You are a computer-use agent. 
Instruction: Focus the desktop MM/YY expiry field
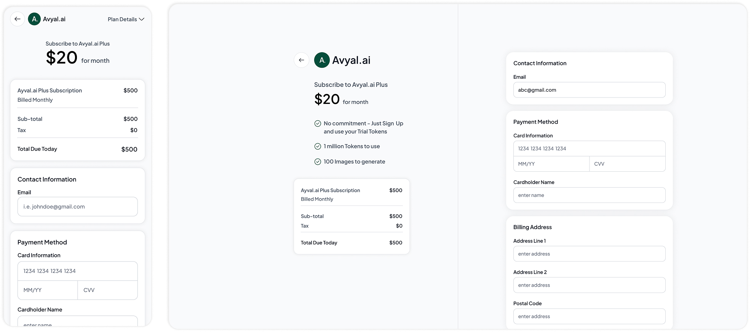[x=551, y=164]
